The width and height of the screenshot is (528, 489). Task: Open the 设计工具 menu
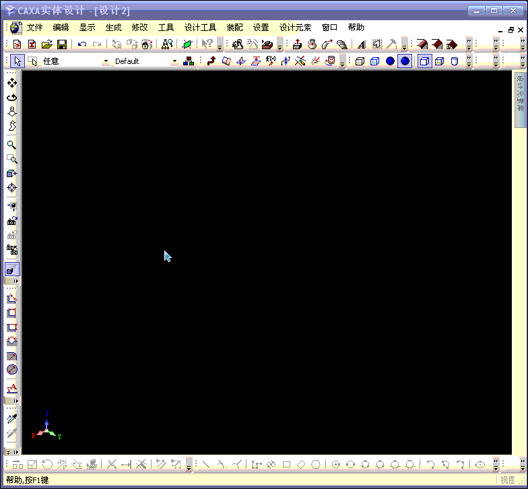pos(201,28)
